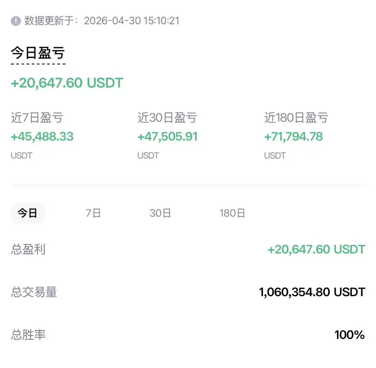
Task: Click the 近7日盈亏 label
Action: point(37,118)
